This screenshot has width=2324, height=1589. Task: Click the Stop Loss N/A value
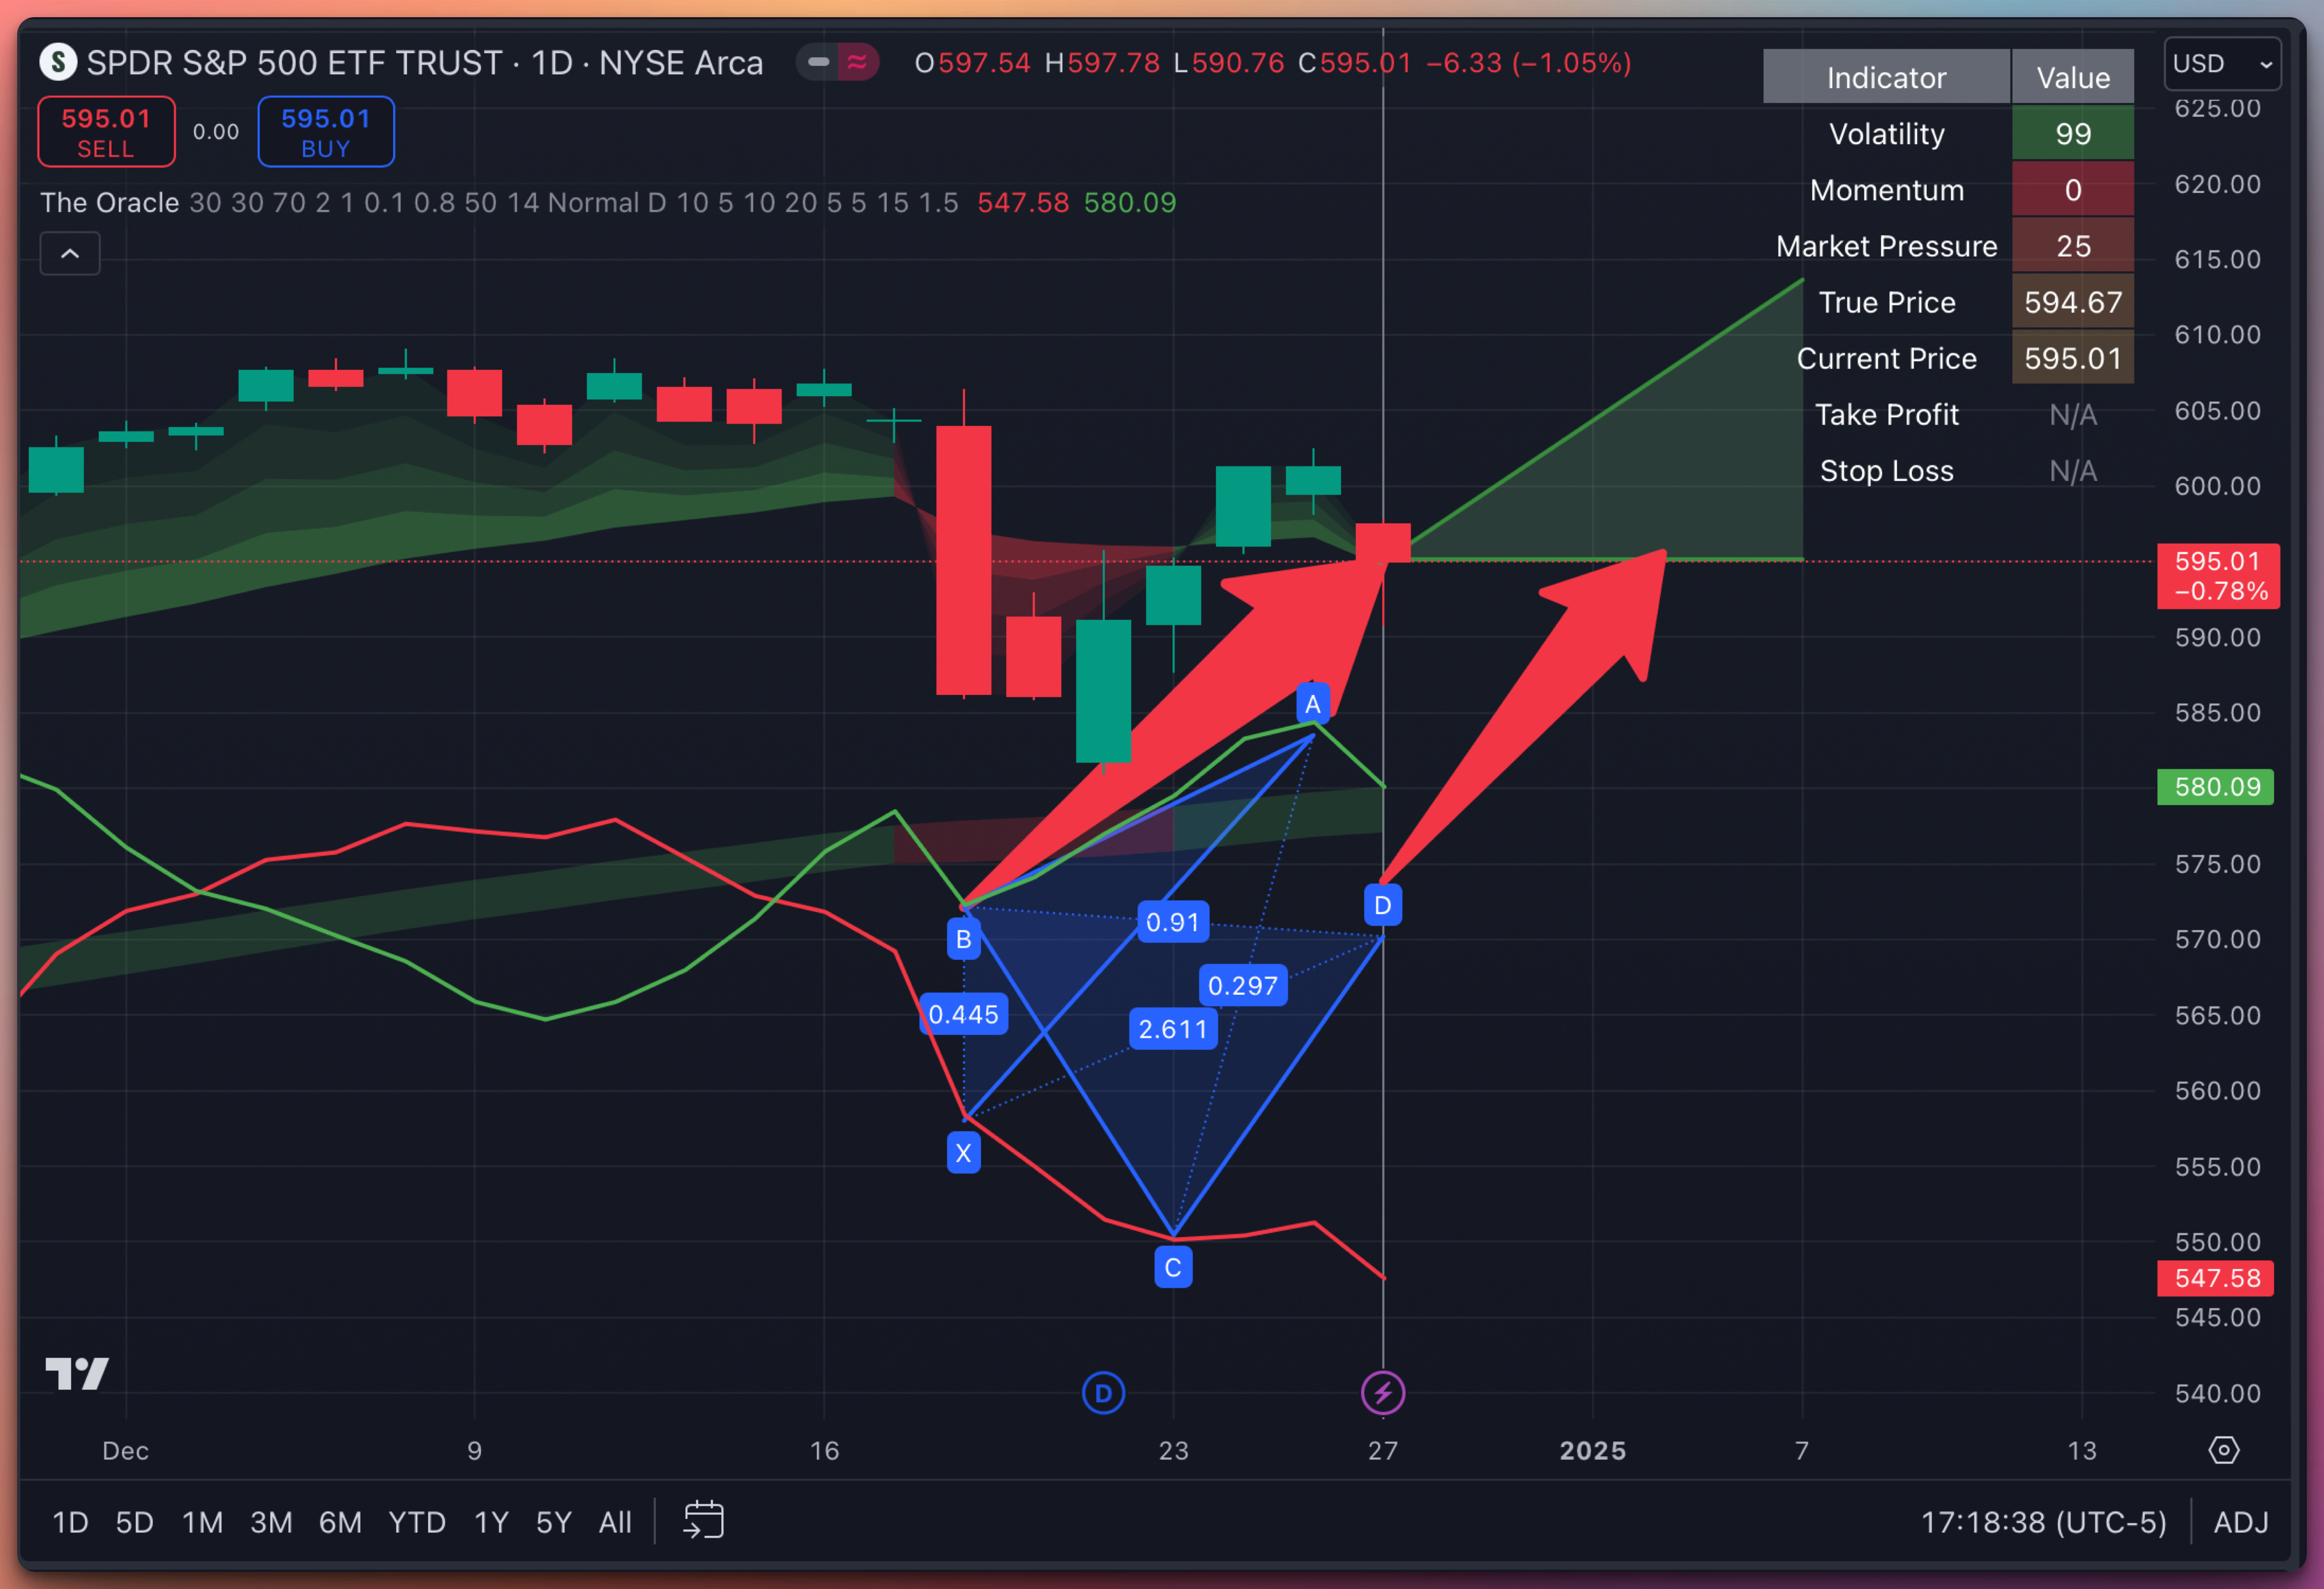[x=2073, y=470]
